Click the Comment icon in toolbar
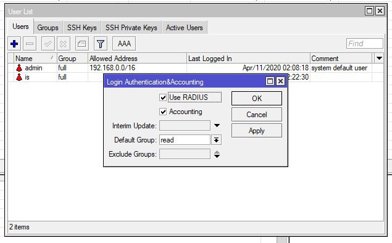The width and height of the screenshot is (392, 243). (x=81, y=44)
